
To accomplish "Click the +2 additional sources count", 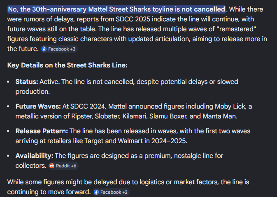I will pos(125,192).
